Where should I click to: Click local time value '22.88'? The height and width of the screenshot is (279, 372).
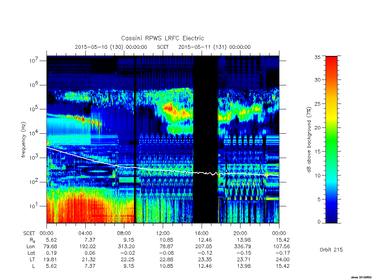coord(166,259)
